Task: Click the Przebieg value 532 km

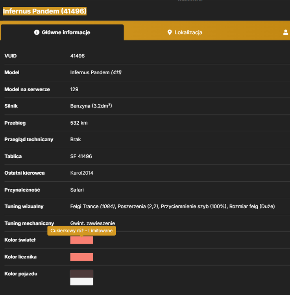Action: tap(79, 123)
